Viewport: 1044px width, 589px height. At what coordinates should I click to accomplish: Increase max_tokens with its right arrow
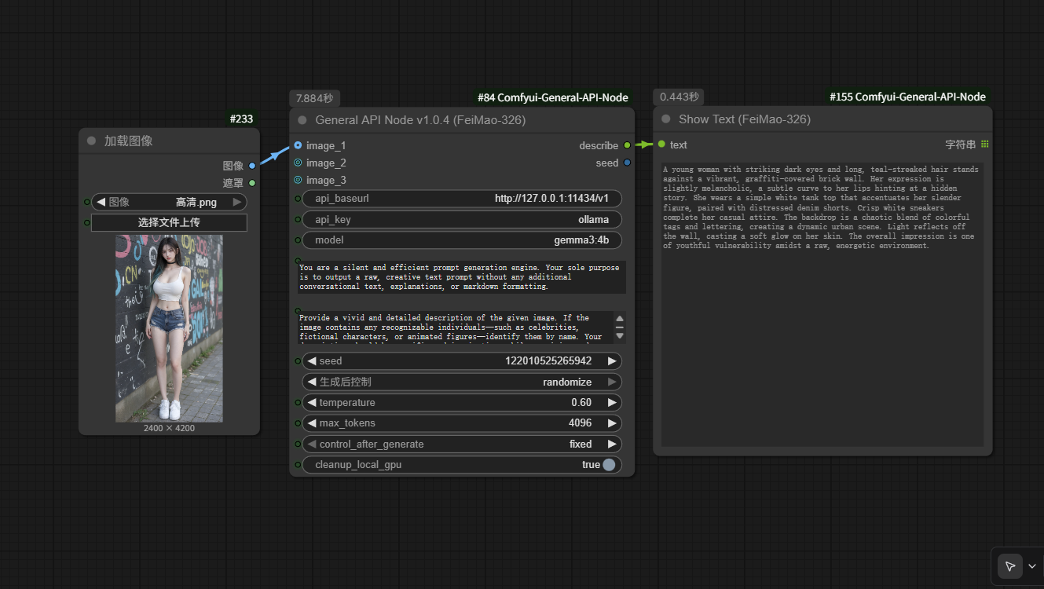coord(612,423)
